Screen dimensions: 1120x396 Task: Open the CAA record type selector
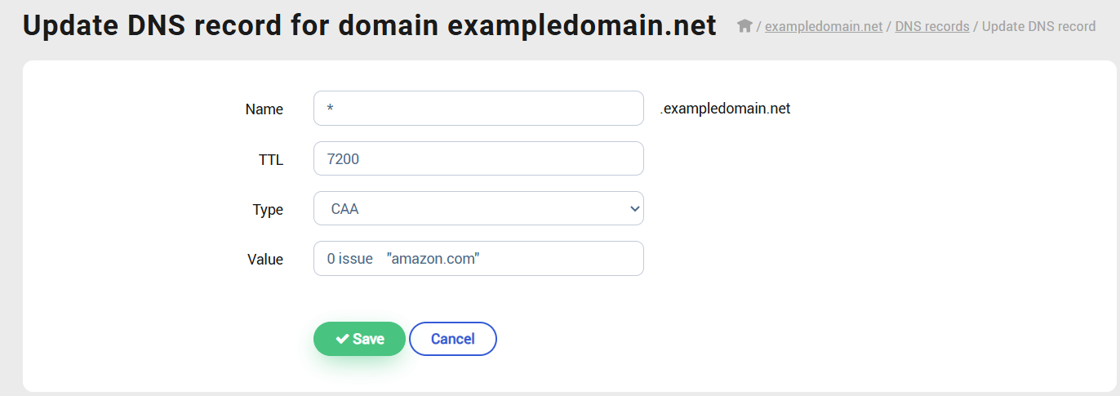point(478,209)
